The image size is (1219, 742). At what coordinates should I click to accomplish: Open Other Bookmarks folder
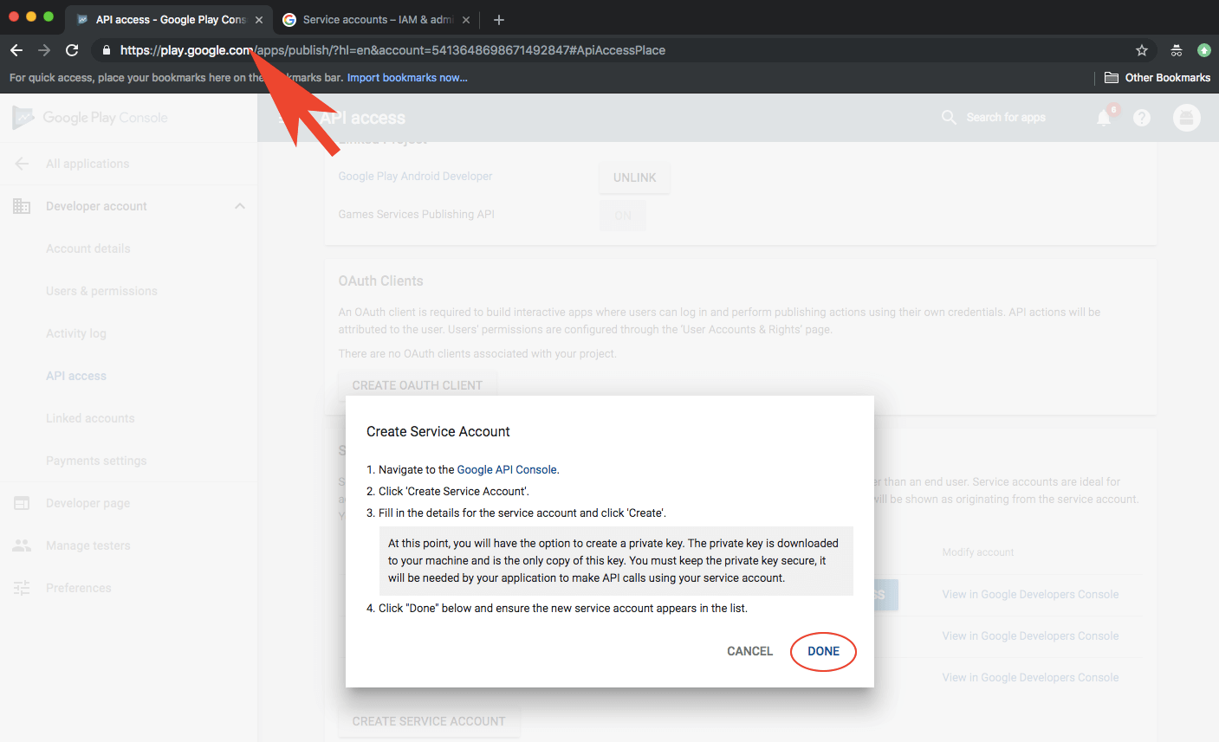click(1157, 78)
